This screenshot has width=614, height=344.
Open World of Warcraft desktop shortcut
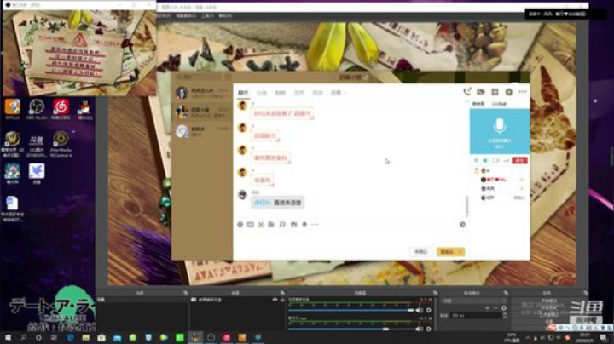[x=13, y=144]
